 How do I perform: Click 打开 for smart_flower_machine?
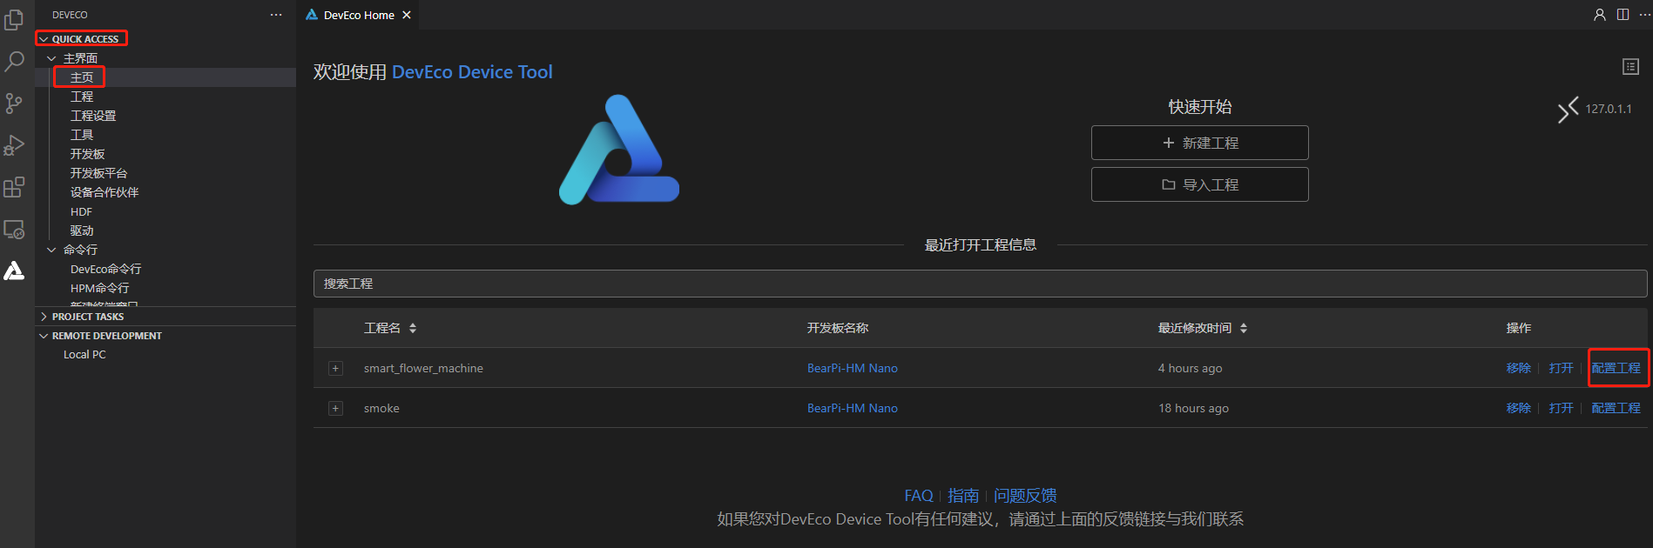point(1561,368)
